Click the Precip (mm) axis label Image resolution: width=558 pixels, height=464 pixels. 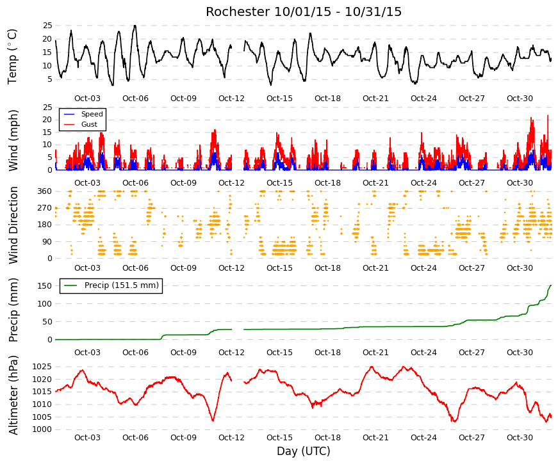point(12,310)
